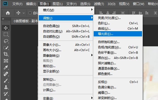Open 照片滤镜(F)... adjustment
Screen dimensions: 158x100
tap(118, 63)
